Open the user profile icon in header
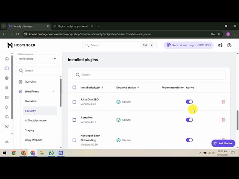 click(x=229, y=45)
